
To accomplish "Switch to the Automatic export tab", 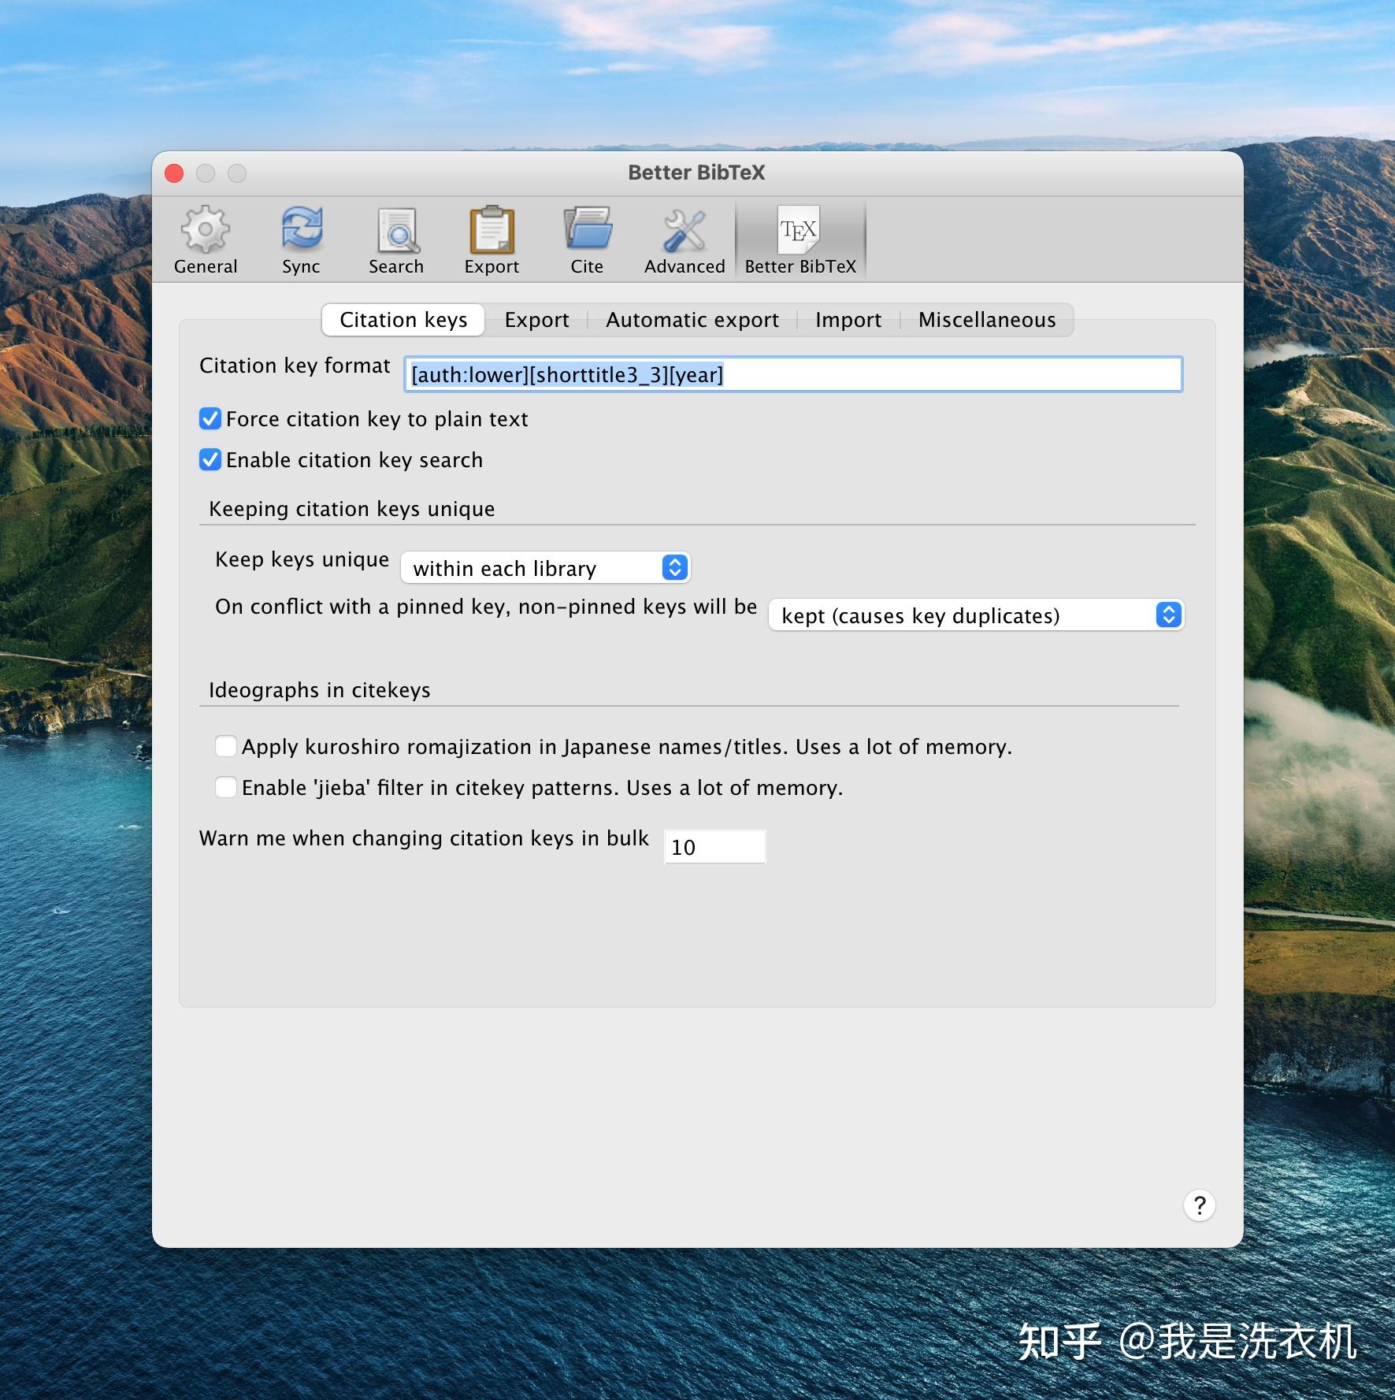I will pos(692,320).
